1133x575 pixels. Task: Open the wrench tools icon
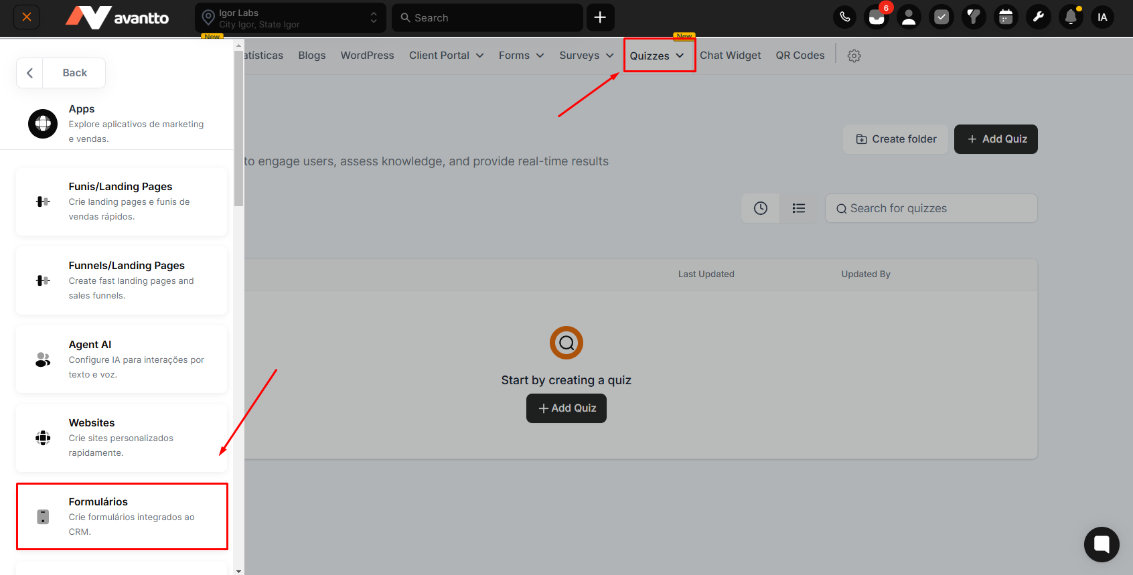coord(1038,17)
